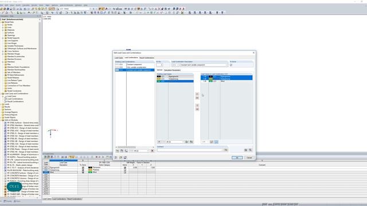
Task: Click black color swatch of LC1 in Existing Load Cases
Action: [x=159, y=76]
